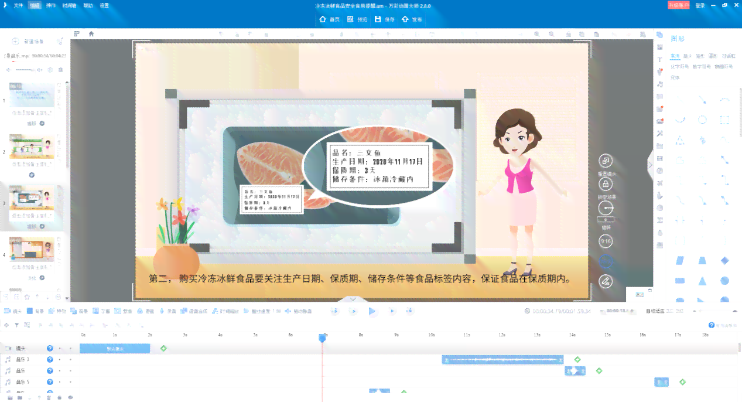Open the 编辑 menu

(35, 5)
